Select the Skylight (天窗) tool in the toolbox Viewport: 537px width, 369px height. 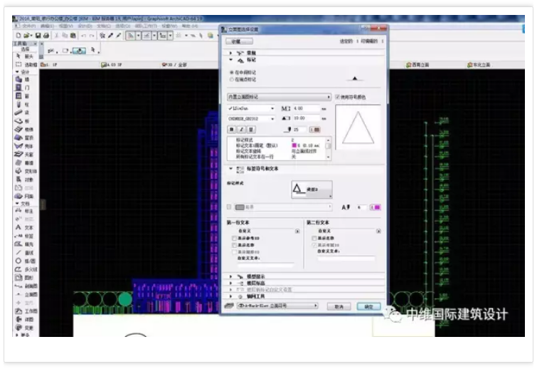coord(24,155)
